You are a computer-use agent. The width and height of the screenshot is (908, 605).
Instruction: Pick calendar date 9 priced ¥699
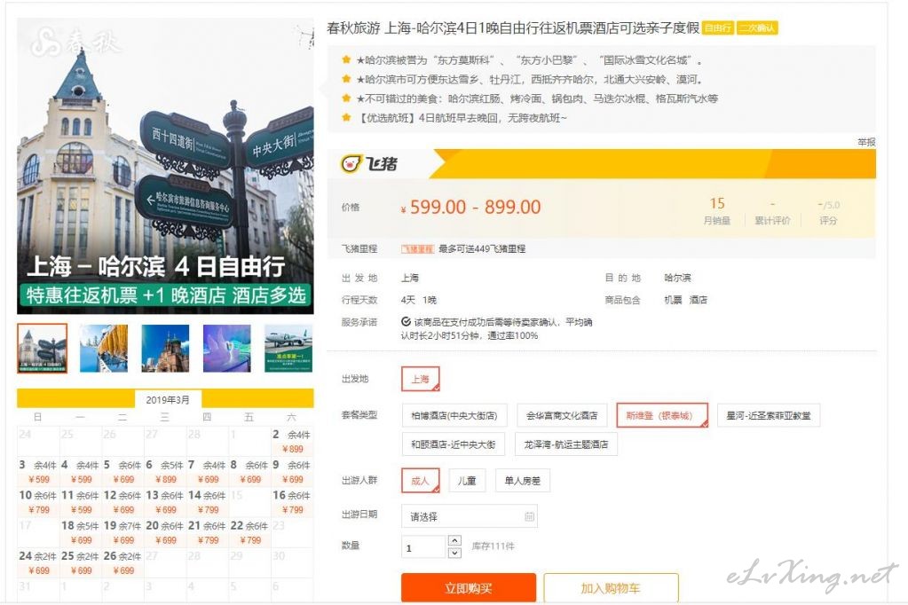(292, 472)
